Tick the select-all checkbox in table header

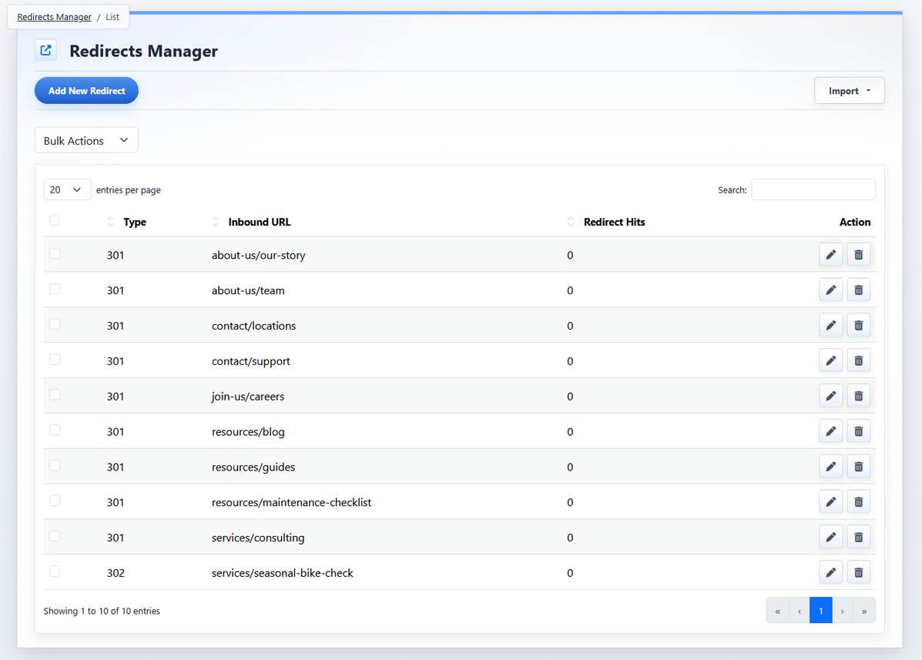coord(54,220)
